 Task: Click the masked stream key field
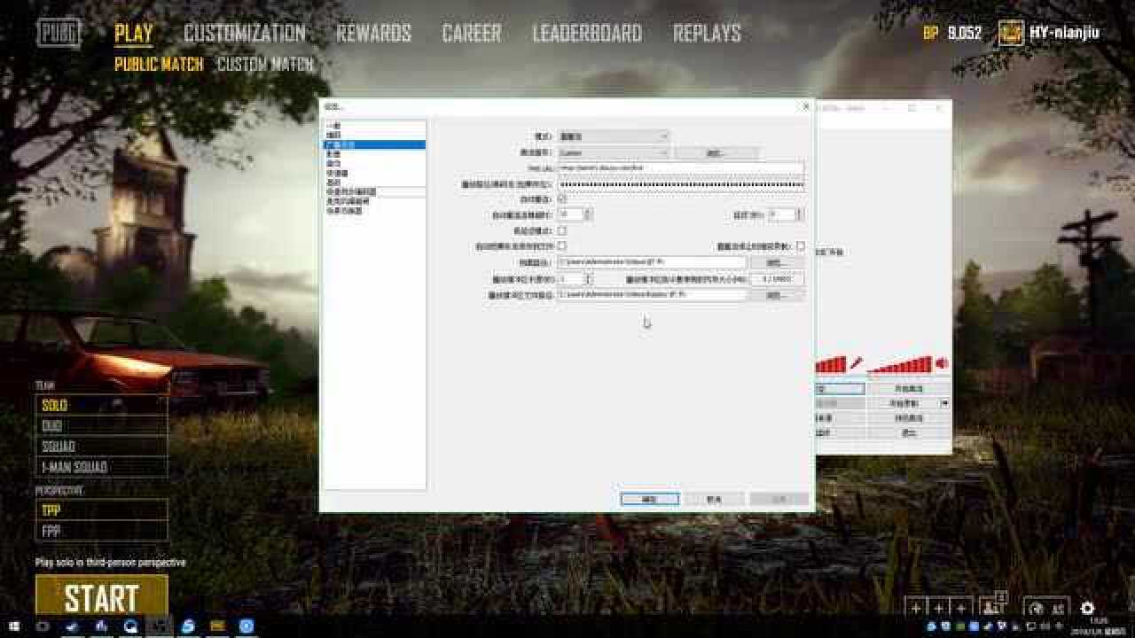(x=681, y=184)
